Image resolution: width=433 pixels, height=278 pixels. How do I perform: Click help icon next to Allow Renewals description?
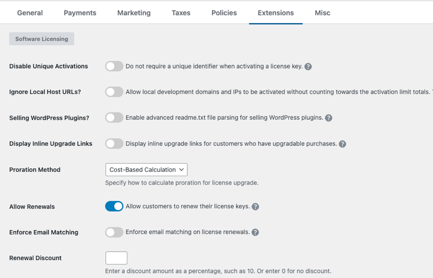tap(255, 207)
